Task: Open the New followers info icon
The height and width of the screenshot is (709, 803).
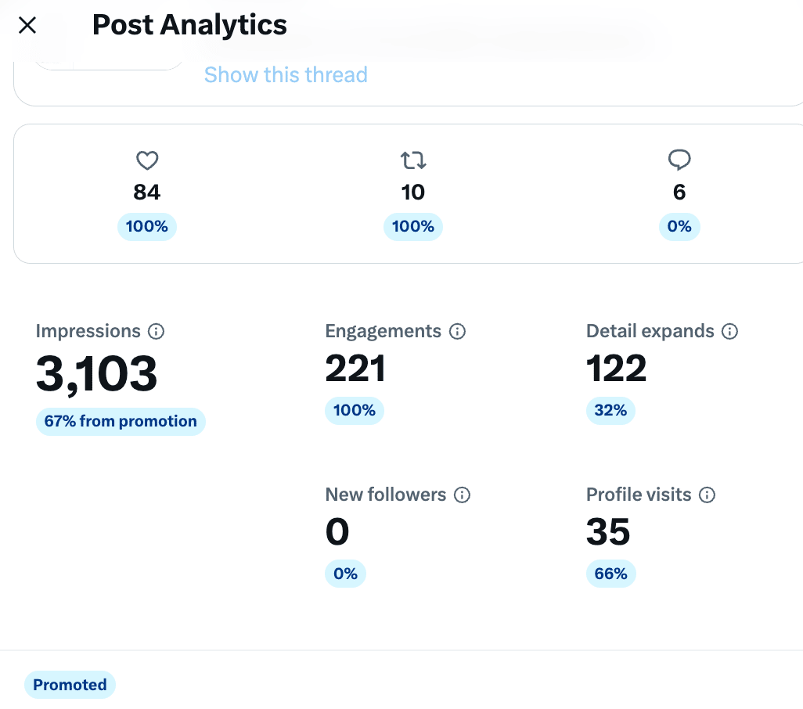Action: 462,495
